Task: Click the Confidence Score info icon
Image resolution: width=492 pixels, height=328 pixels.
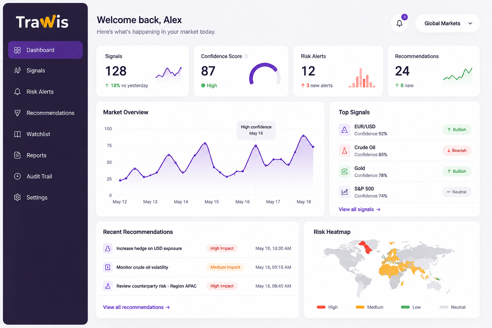Action: (x=246, y=56)
